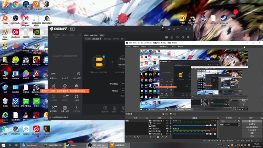
Task: Mute the 麦克风/Aux mixer channel
Action: pos(211,125)
